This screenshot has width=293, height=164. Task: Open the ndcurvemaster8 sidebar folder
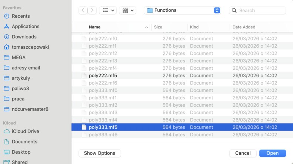pyautogui.click(x=26, y=109)
